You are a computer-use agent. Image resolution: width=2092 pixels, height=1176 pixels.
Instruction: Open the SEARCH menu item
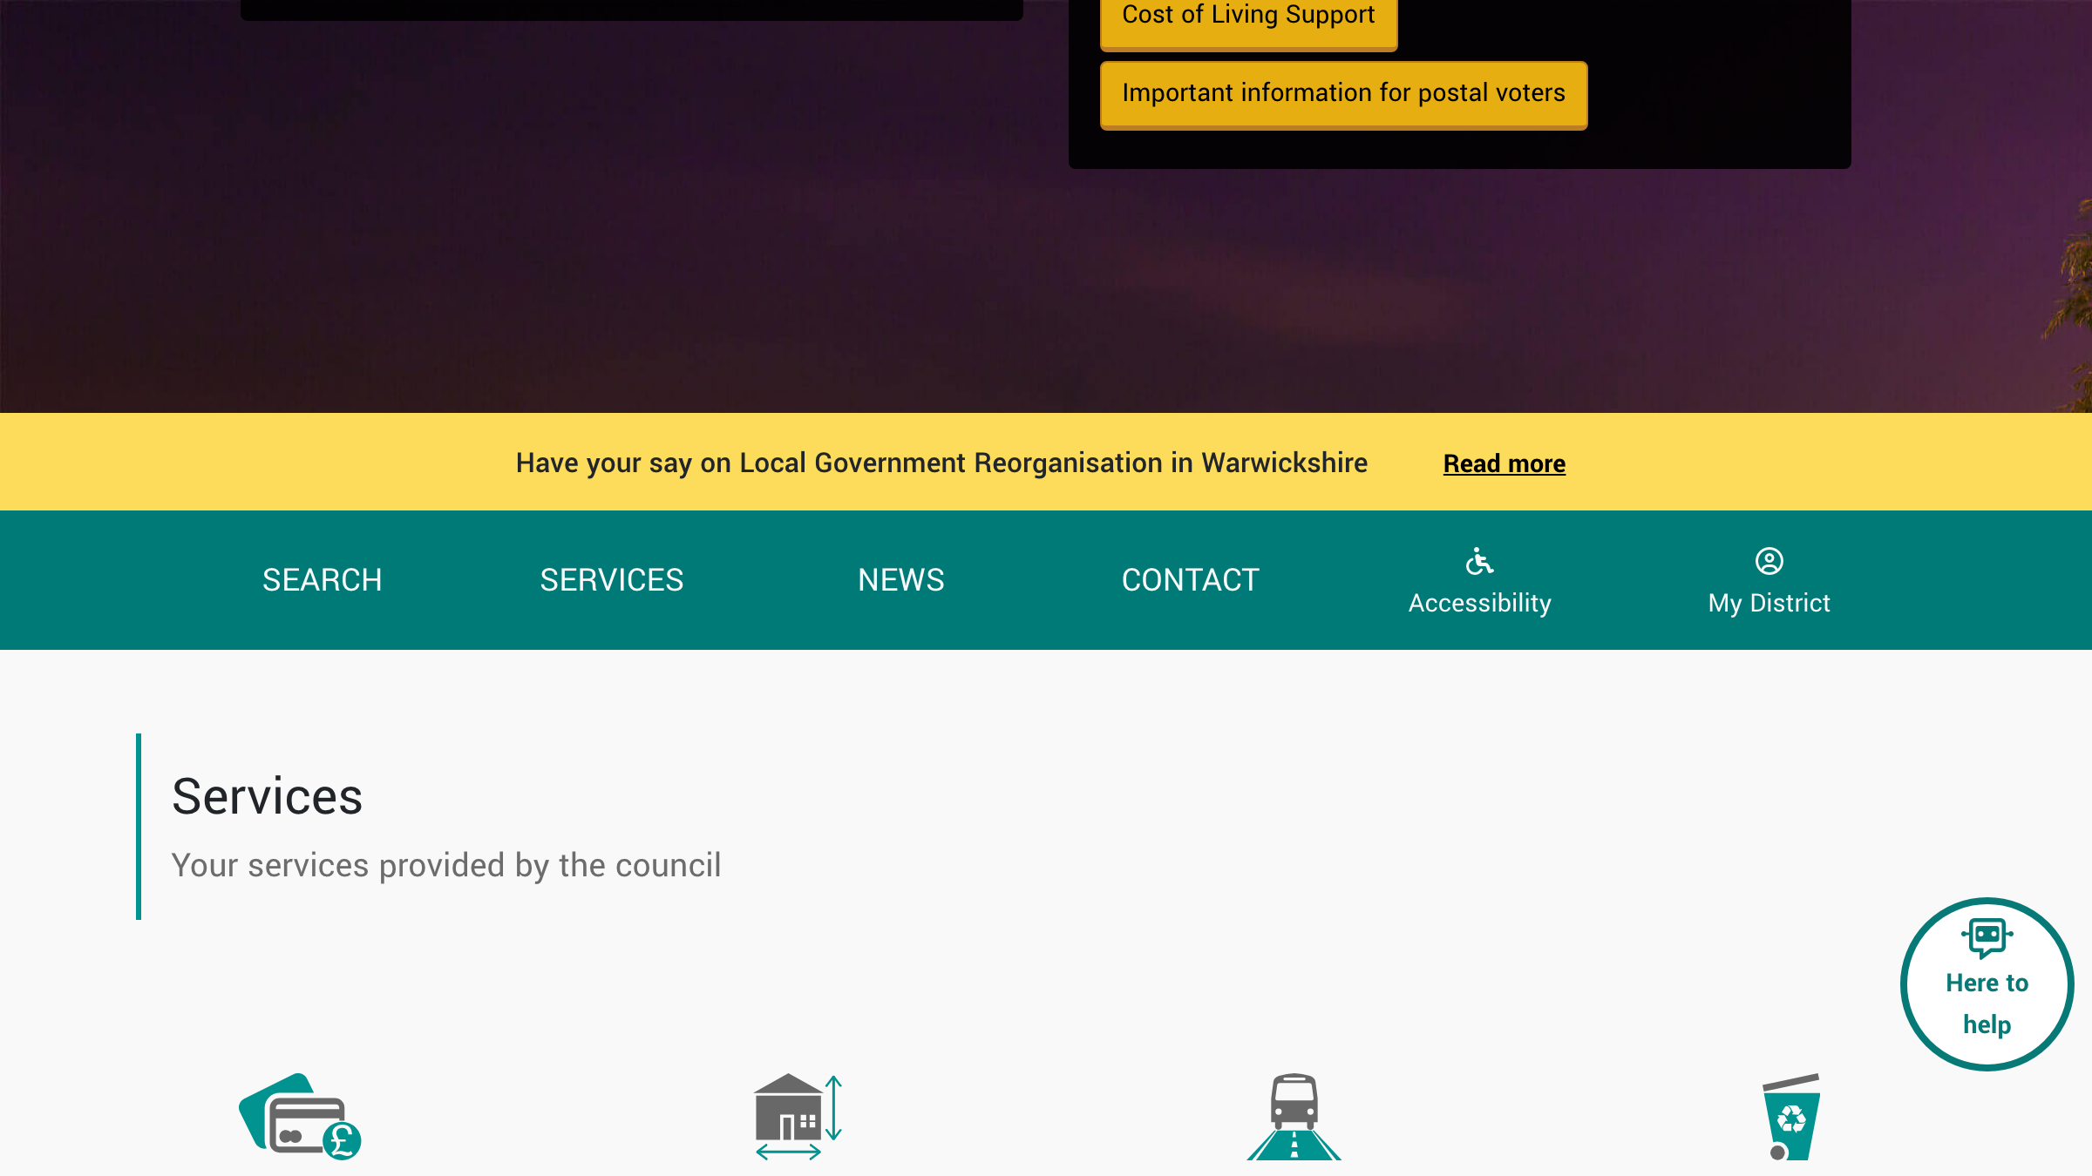tap(322, 579)
